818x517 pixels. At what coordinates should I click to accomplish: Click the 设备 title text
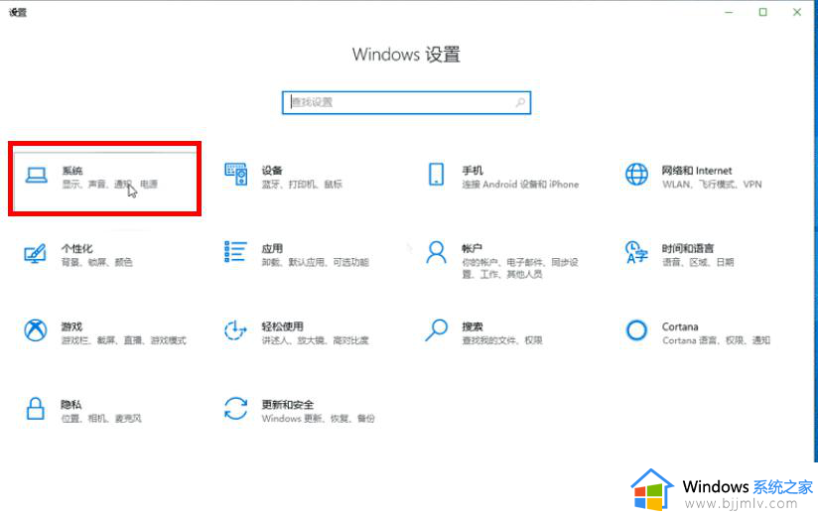(x=272, y=171)
